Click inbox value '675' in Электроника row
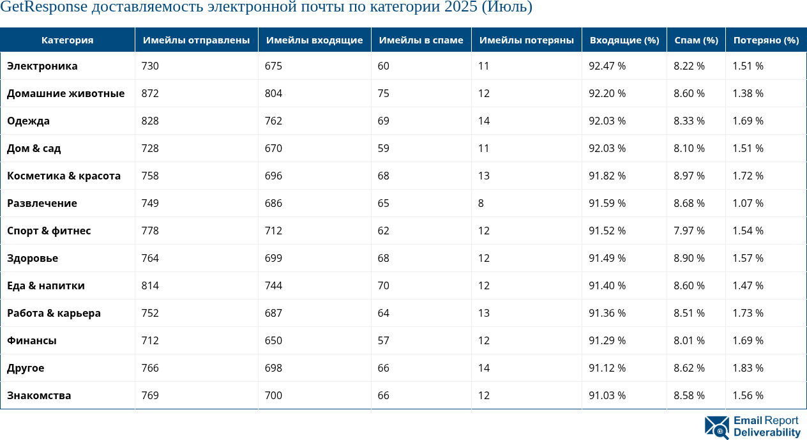Image resolution: width=807 pixels, height=440 pixels. 273,66
